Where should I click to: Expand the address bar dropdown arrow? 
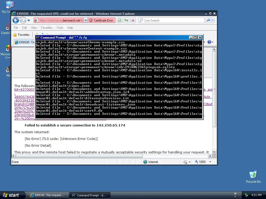(x=86, y=20)
